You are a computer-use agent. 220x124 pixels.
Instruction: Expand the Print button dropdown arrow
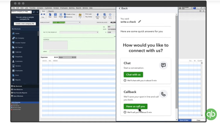80,18
